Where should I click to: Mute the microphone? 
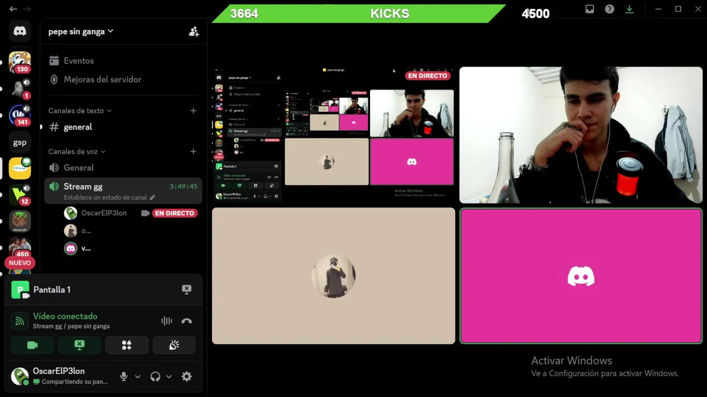124,377
